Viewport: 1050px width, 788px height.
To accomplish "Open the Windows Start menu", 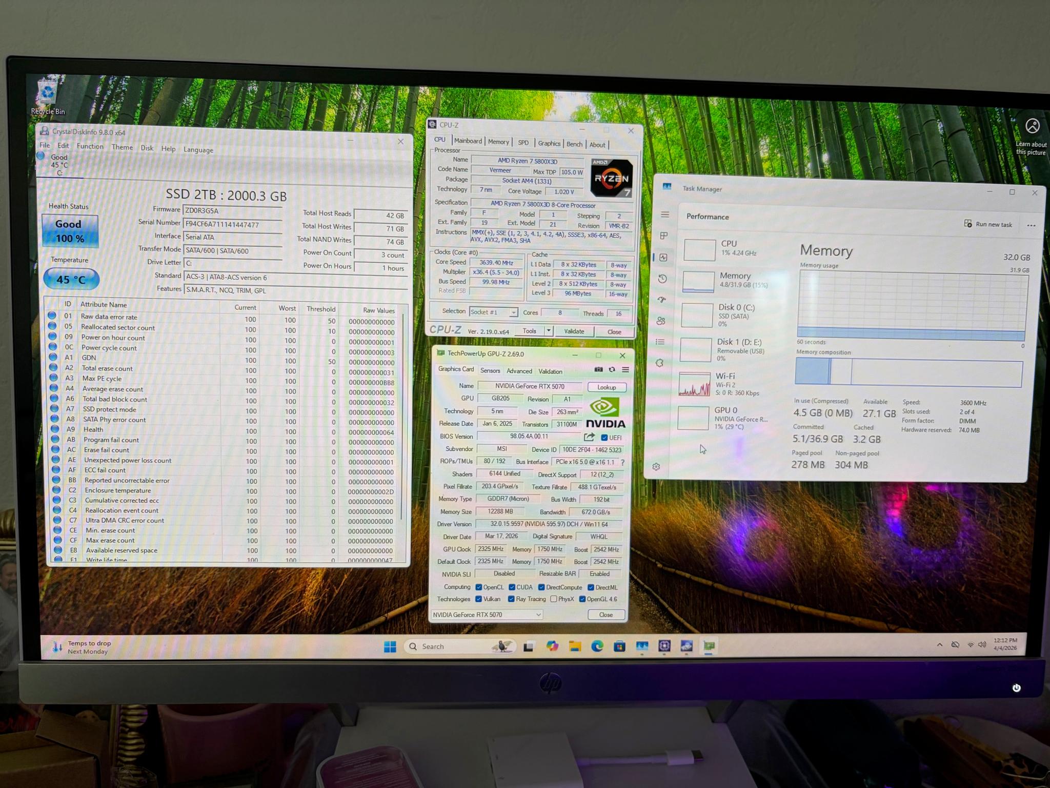I will click(x=390, y=646).
